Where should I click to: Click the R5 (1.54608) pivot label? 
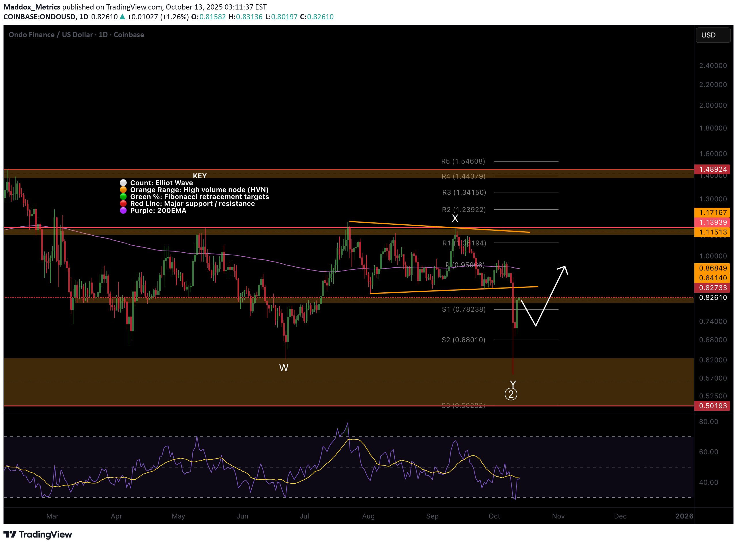pos(463,161)
